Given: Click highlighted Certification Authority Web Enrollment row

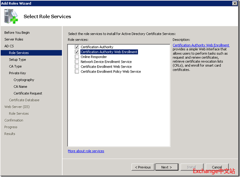Looking at the screenshot, I should tap(109, 52).
